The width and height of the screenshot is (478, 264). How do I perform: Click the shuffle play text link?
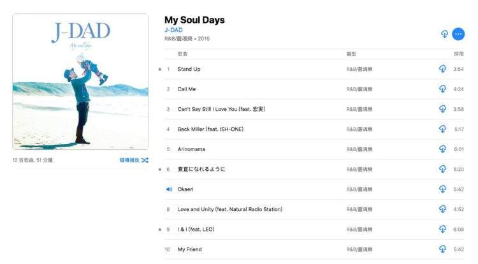pyautogui.click(x=129, y=160)
